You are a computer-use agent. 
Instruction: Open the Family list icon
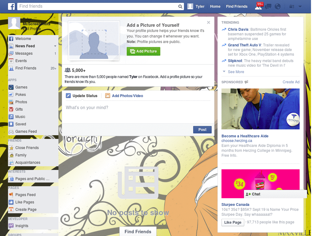tap(11, 155)
